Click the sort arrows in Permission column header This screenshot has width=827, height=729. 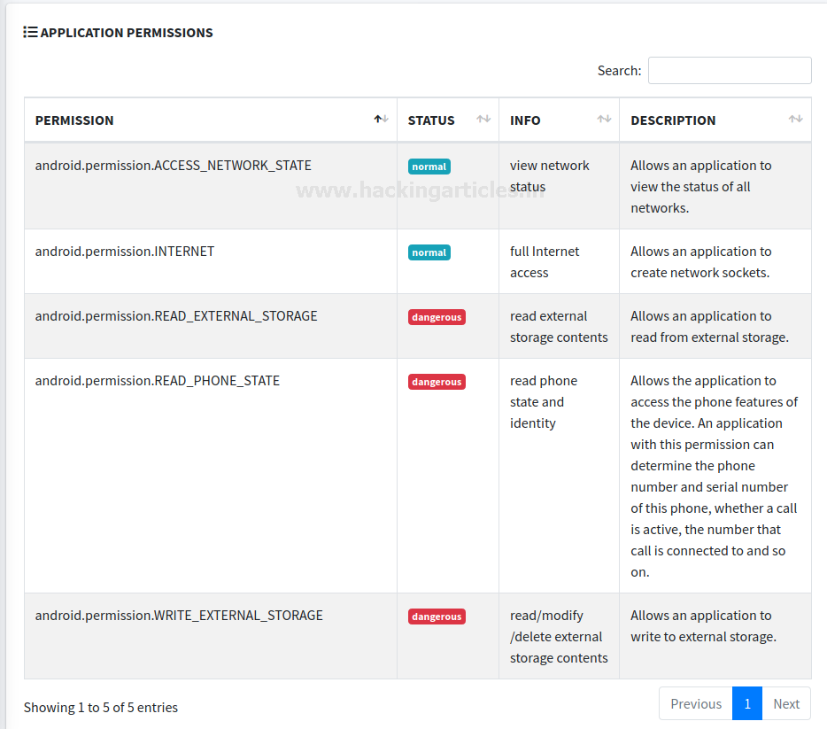coord(381,120)
